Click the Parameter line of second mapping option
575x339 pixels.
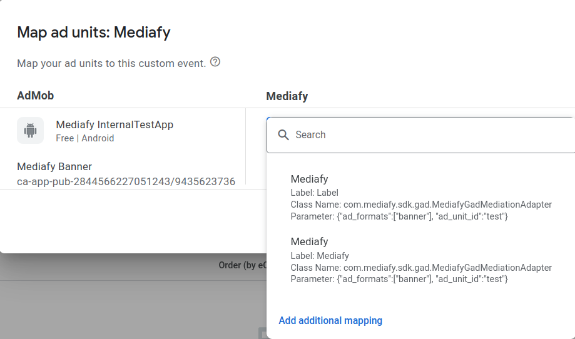pyautogui.click(x=399, y=279)
